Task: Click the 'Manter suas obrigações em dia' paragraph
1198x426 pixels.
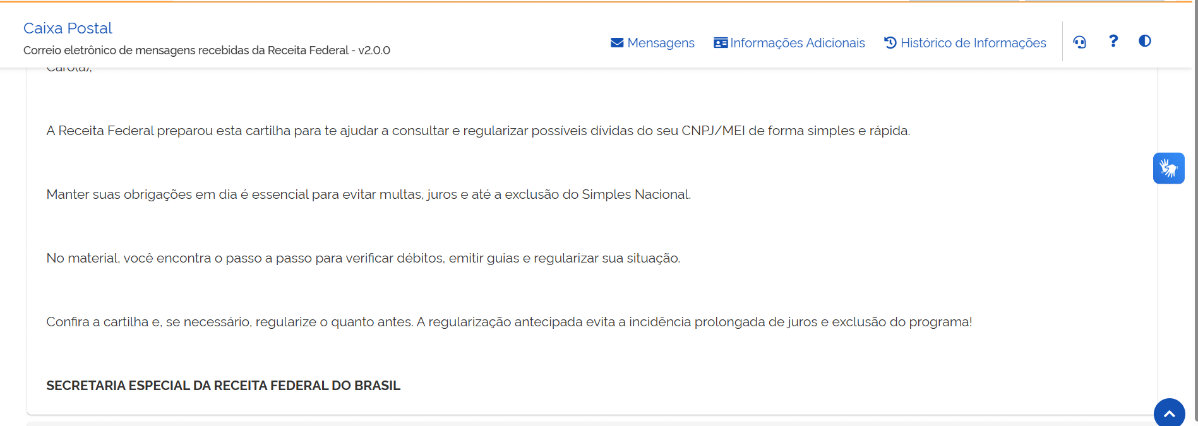Action: (368, 194)
